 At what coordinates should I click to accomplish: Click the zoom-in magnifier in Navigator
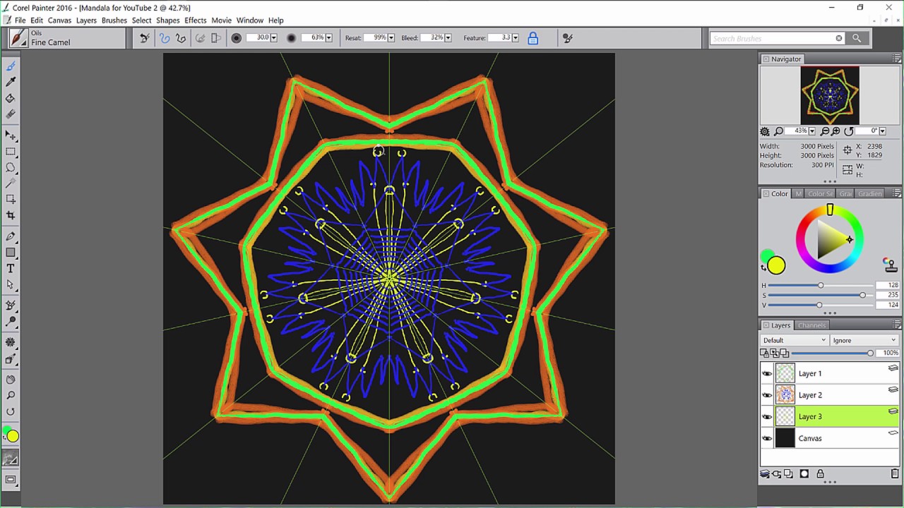point(835,131)
